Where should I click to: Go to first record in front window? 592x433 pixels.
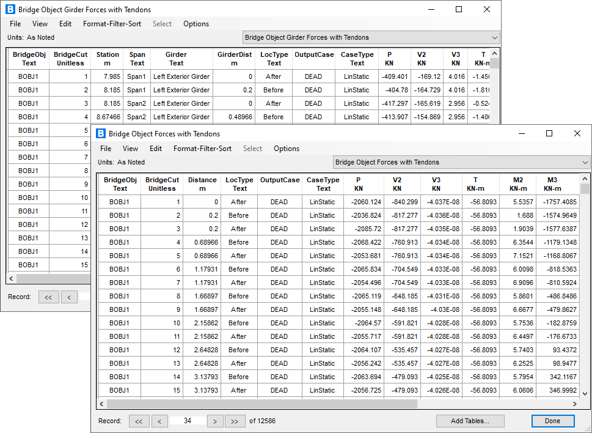pyautogui.click(x=139, y=421)
